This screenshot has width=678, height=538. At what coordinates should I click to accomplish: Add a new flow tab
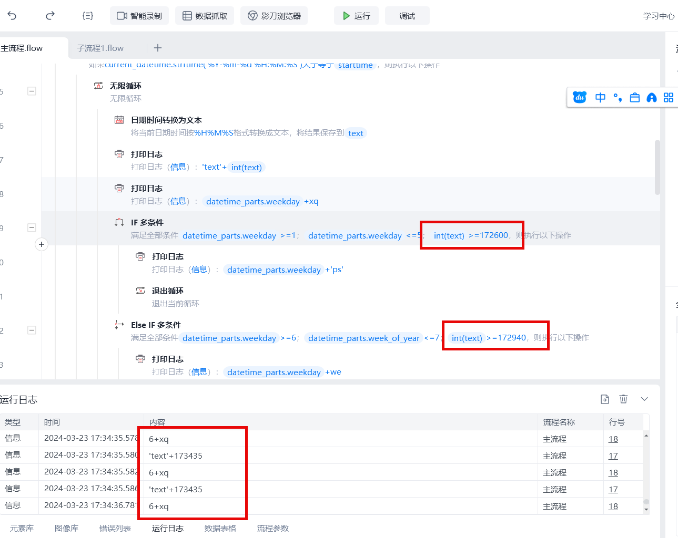point(158,48)
